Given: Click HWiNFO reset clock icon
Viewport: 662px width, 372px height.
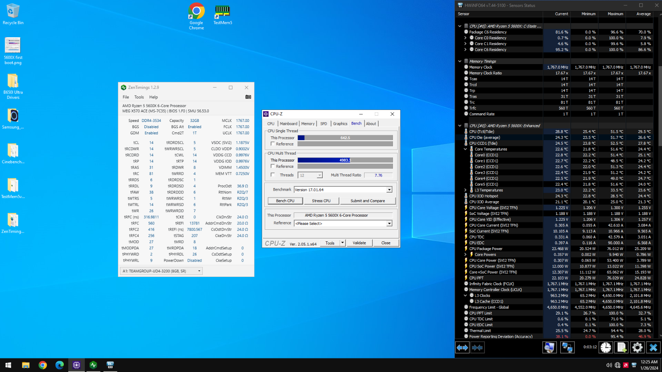Looking at the screenshot, I should tap(606, 348).
